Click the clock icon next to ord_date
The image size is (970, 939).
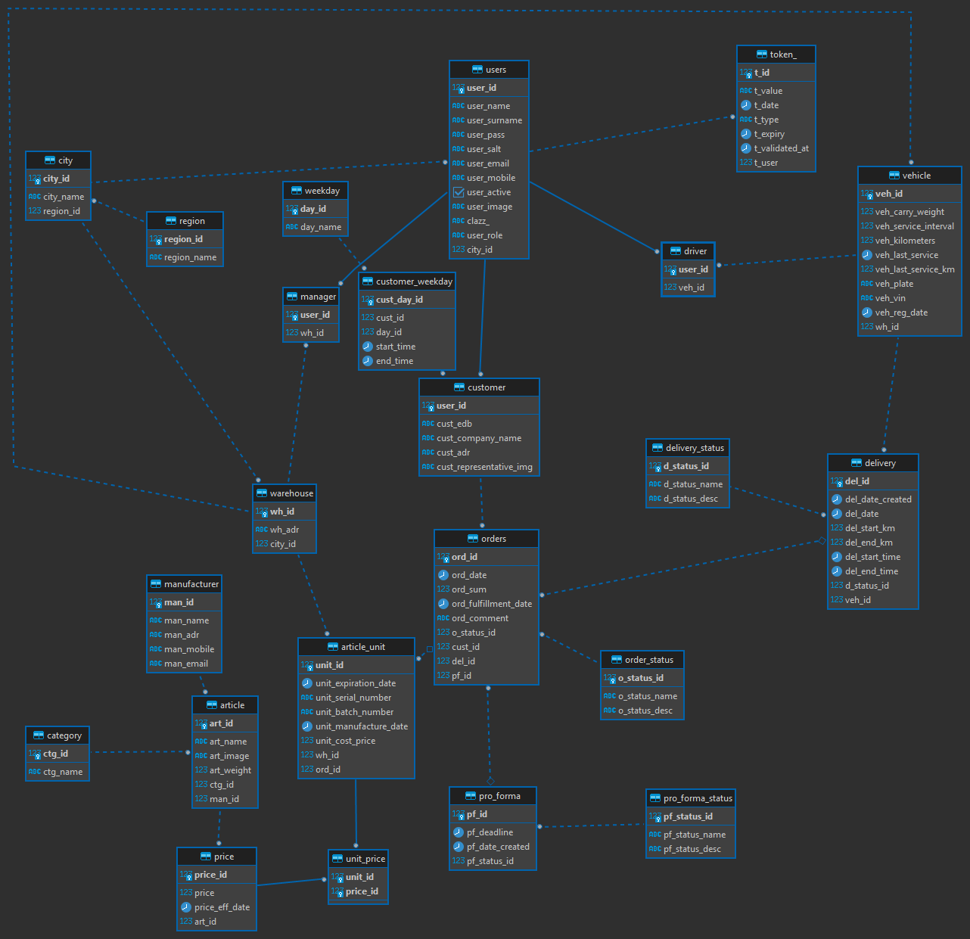pos(443,575)
